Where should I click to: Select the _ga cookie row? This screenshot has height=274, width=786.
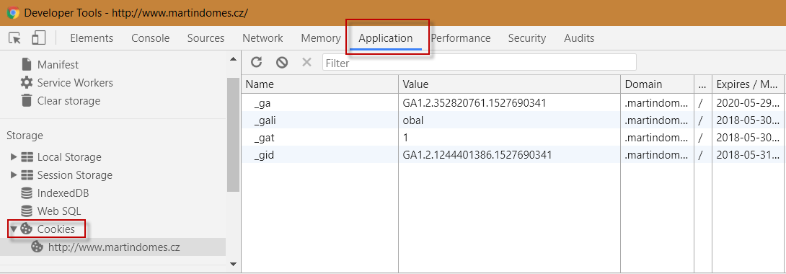[512, 102]
